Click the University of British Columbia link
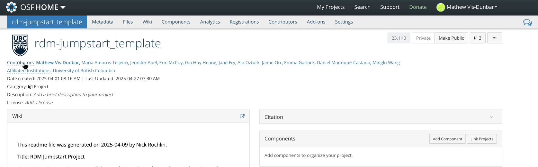Image resolution: width=538 pixels, height=167 pixels. coord(84,71)
